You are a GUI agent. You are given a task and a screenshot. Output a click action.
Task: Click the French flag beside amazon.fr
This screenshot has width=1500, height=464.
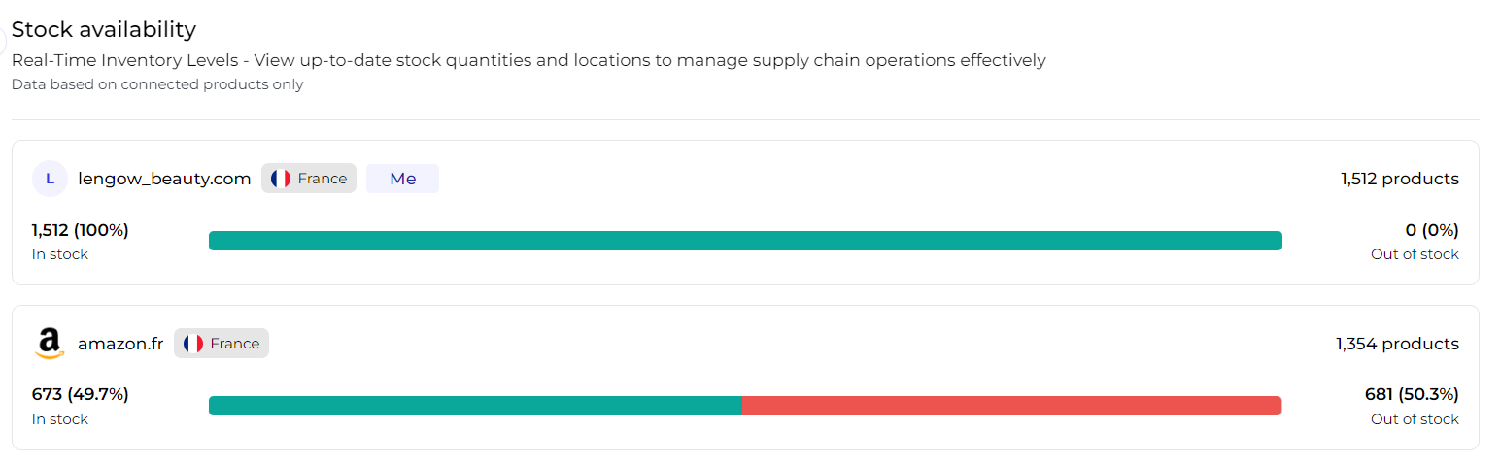tap(193, 344)
